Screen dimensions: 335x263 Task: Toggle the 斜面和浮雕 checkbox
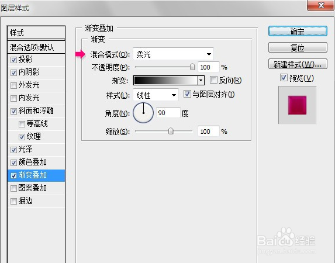pos(13,111)
